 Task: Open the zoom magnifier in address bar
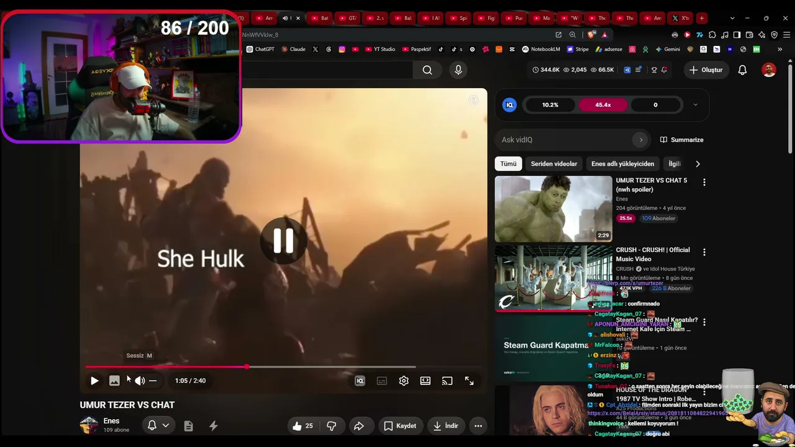click(x=573, y=35)
